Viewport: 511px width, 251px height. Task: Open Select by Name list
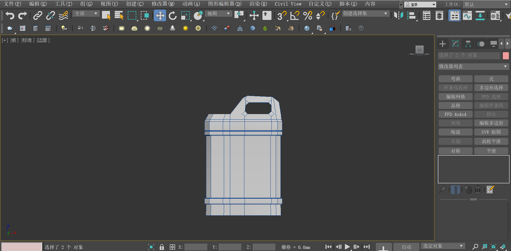click(x=119, y=16)
